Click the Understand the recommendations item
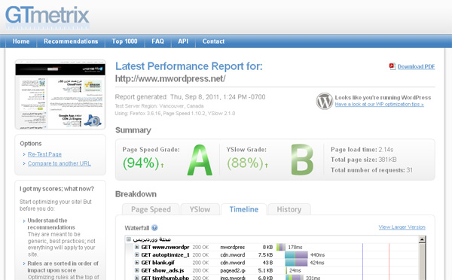Screen dimensions: 452x280 coord(51,224)
